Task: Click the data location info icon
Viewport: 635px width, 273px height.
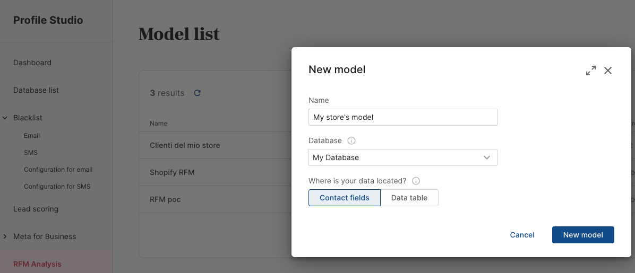Action: 416,181
